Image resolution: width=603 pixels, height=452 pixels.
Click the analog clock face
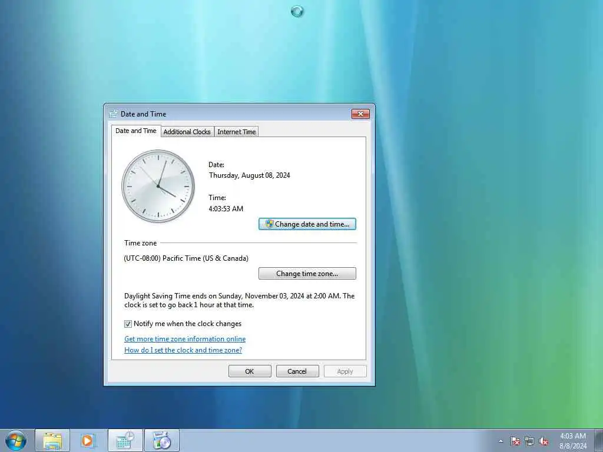pyautogui.click(x=158, y=186)
